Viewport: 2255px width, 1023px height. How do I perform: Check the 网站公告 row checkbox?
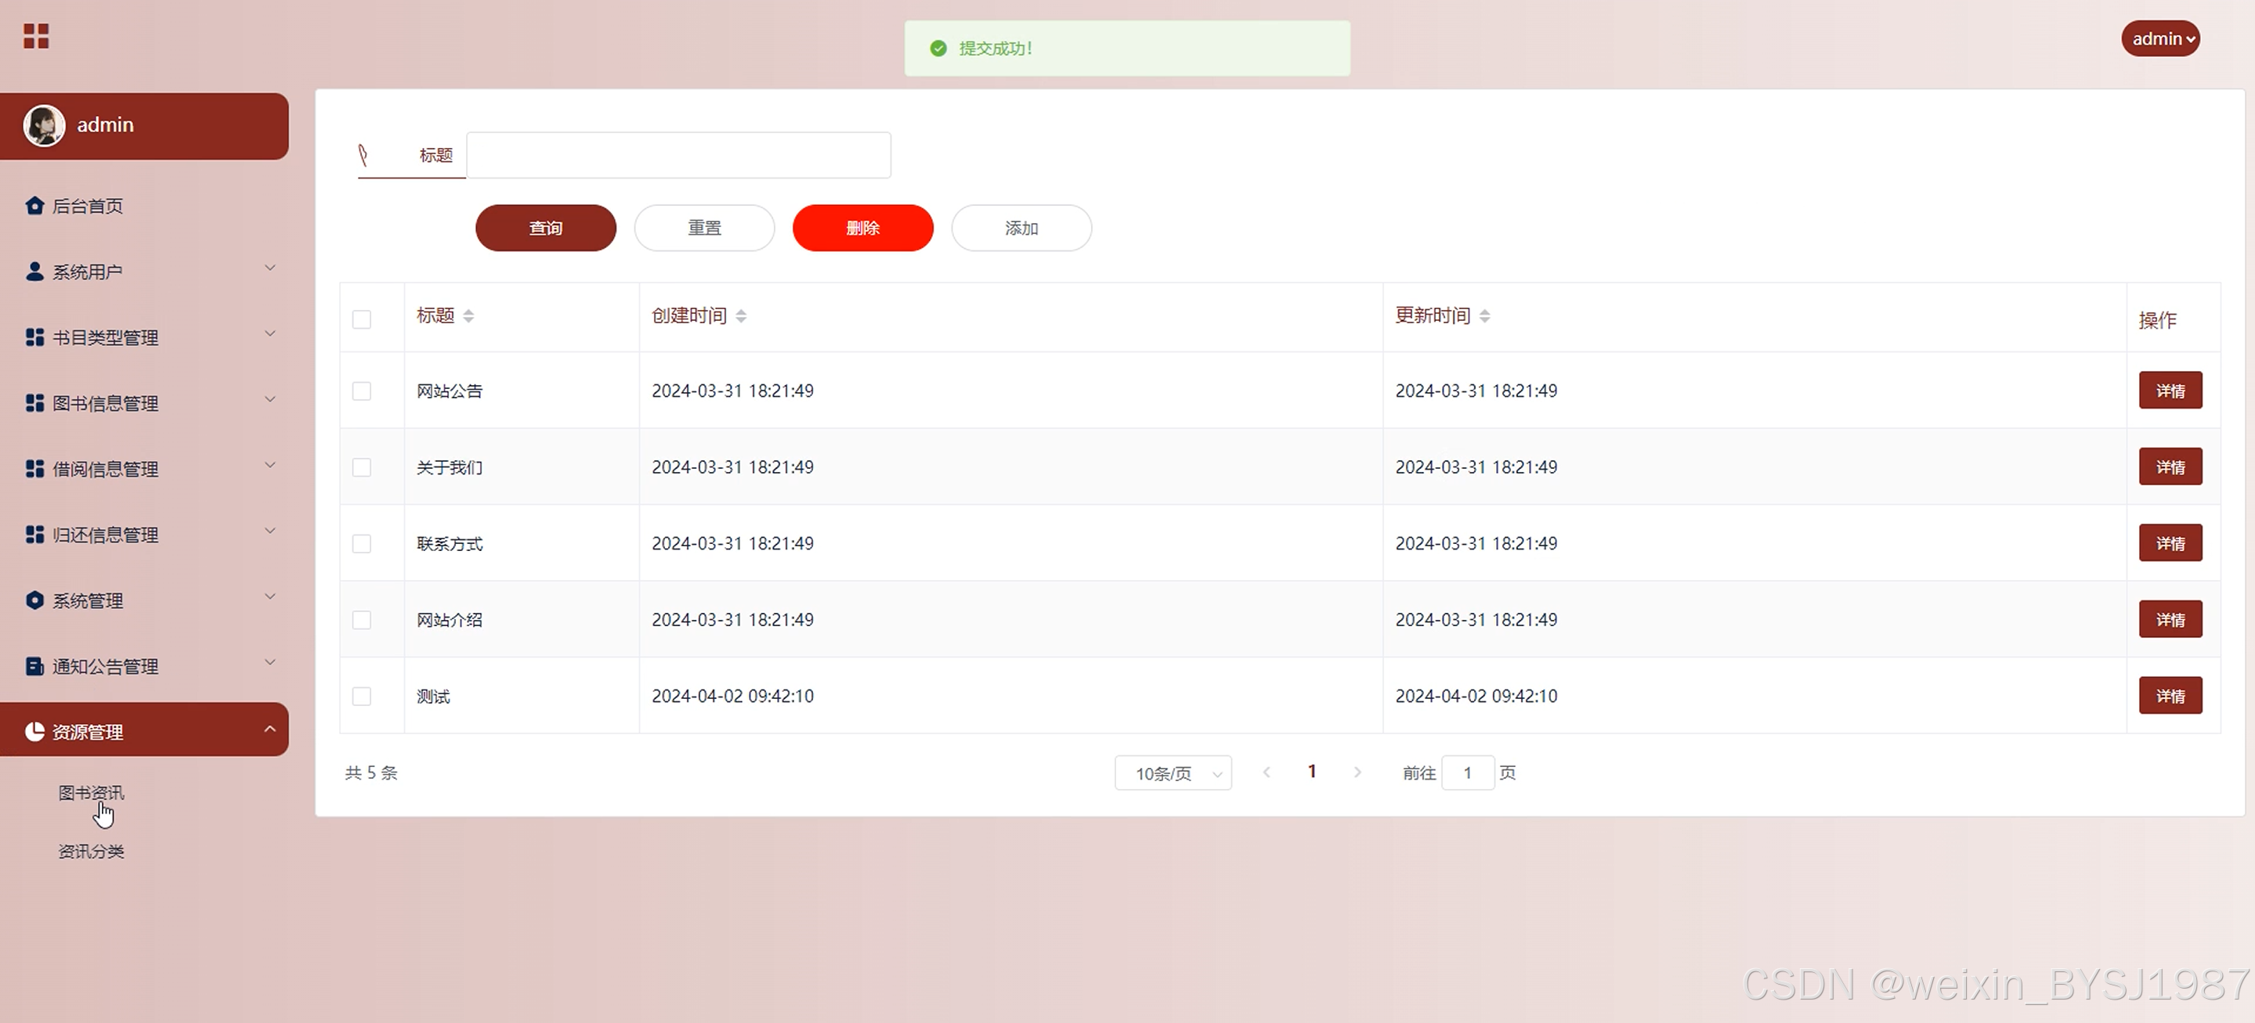point(362,391)
